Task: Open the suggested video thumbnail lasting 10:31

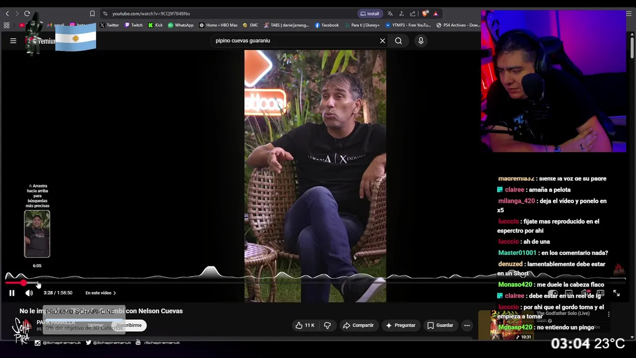Action: point(511,325)
